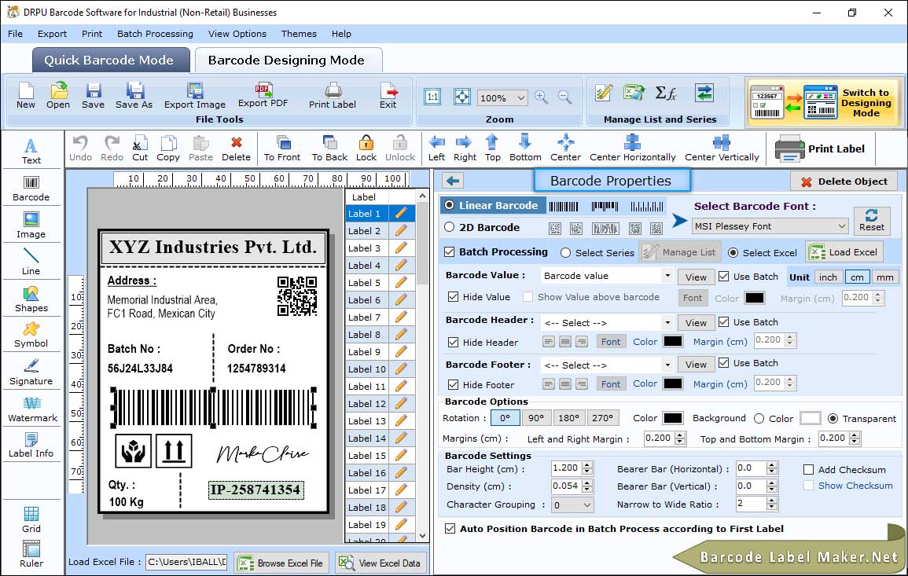Click the New file icon
The height and width of the screenshot is (576, 908).
[26, 96]
